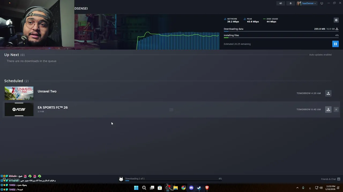The height and width of the screenshot is (192, 343).
Task: Expand the hidden system tray icons chevron
Action: tap(297, 188)
